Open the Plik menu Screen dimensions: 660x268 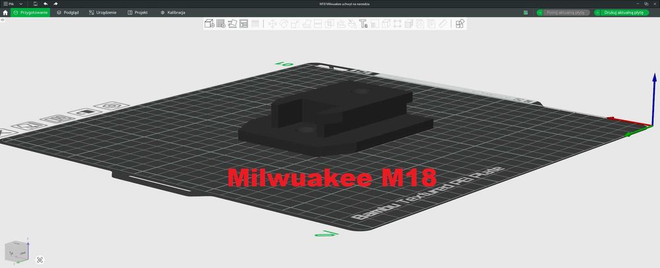[x=9, y=4]
